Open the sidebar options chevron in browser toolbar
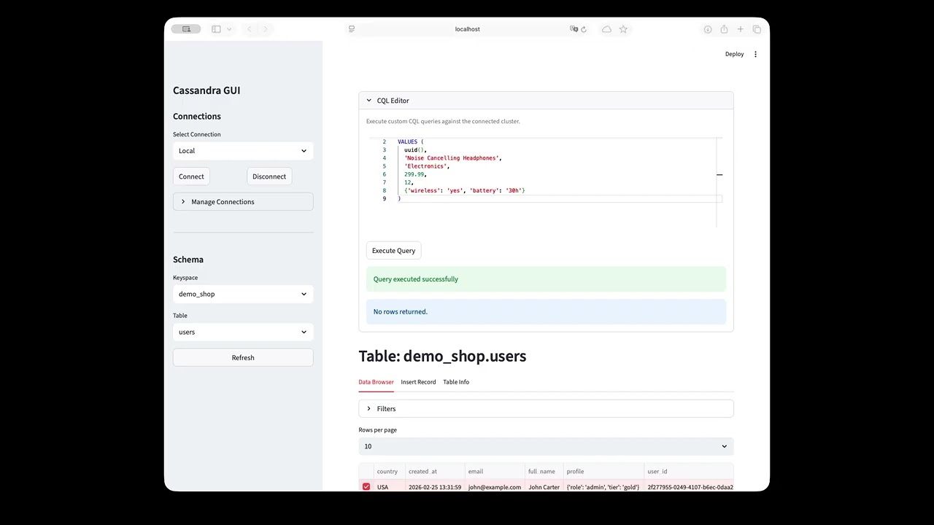The width and height of the screenshot is (934, 525). (x=229, y=29)
